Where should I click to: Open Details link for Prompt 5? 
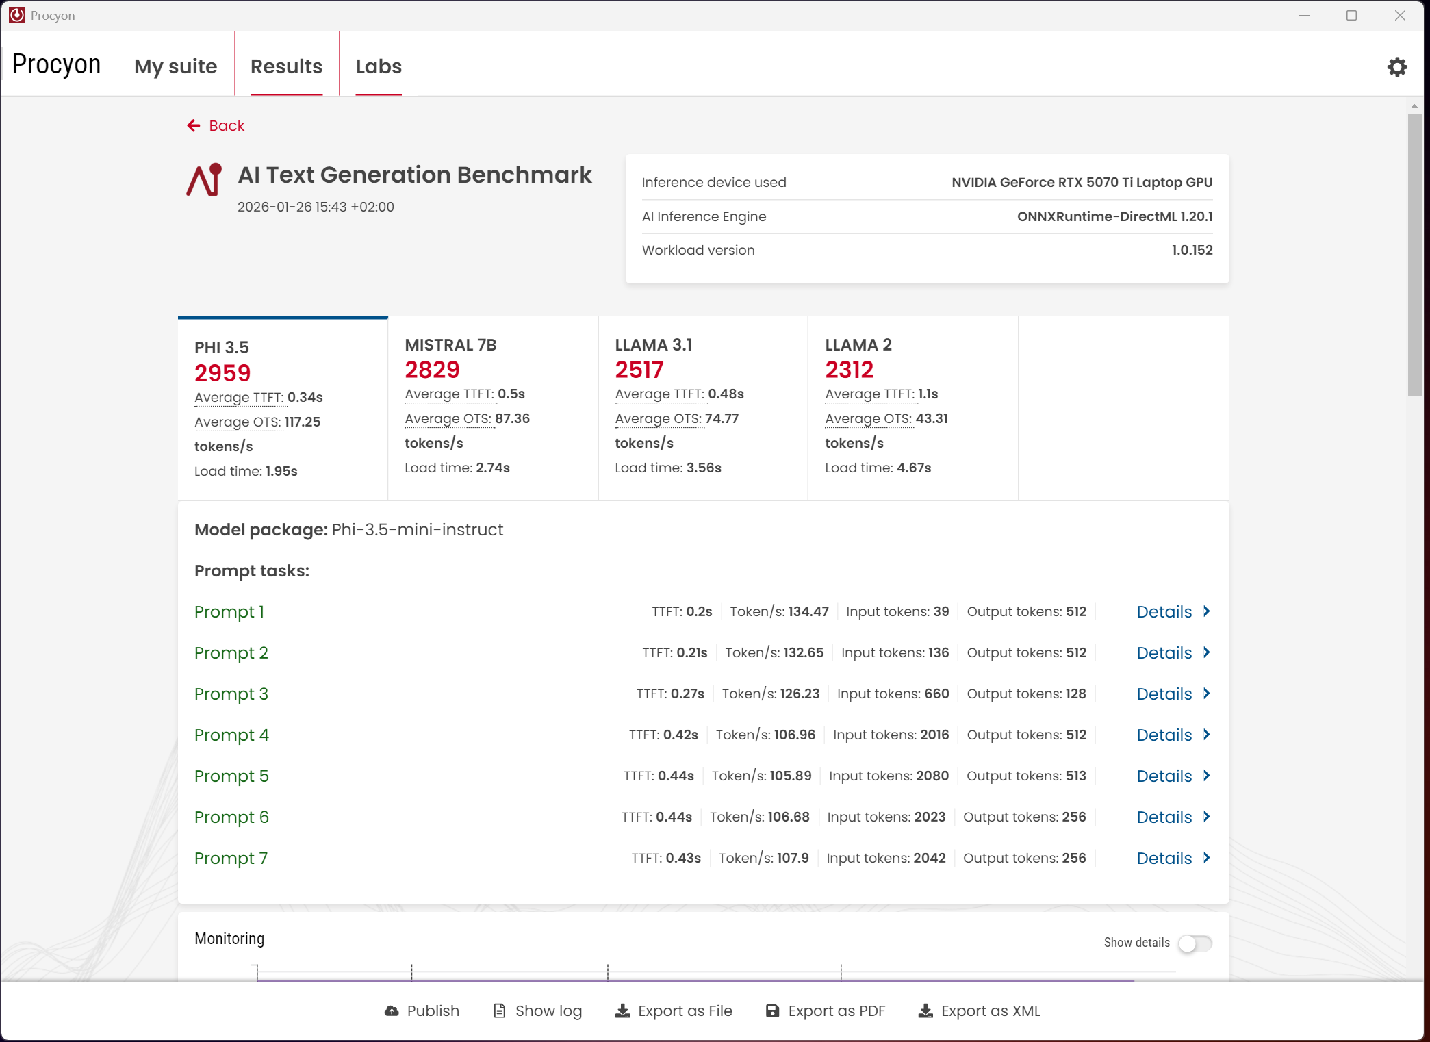click(x=1164, y=776)
